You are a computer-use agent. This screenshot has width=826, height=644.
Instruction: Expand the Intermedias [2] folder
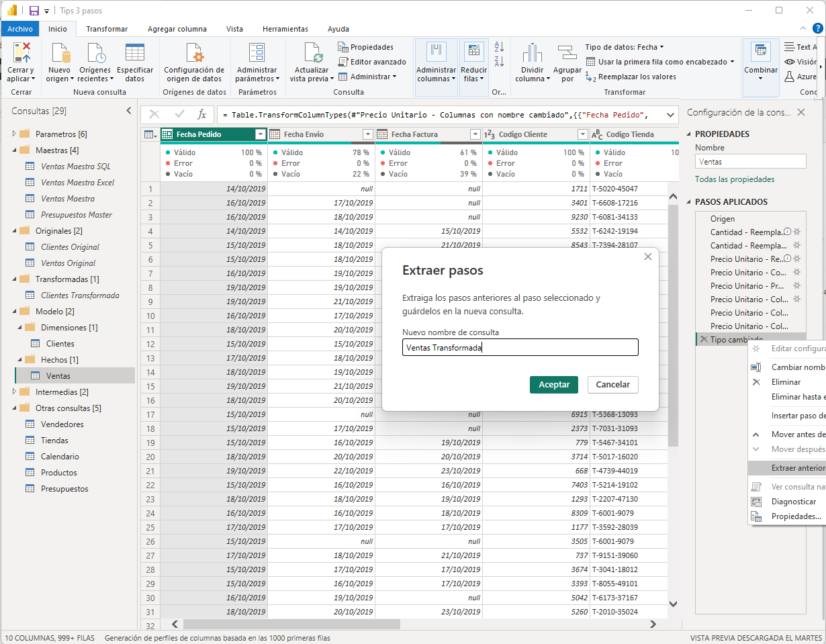click(x=15, y=392)
